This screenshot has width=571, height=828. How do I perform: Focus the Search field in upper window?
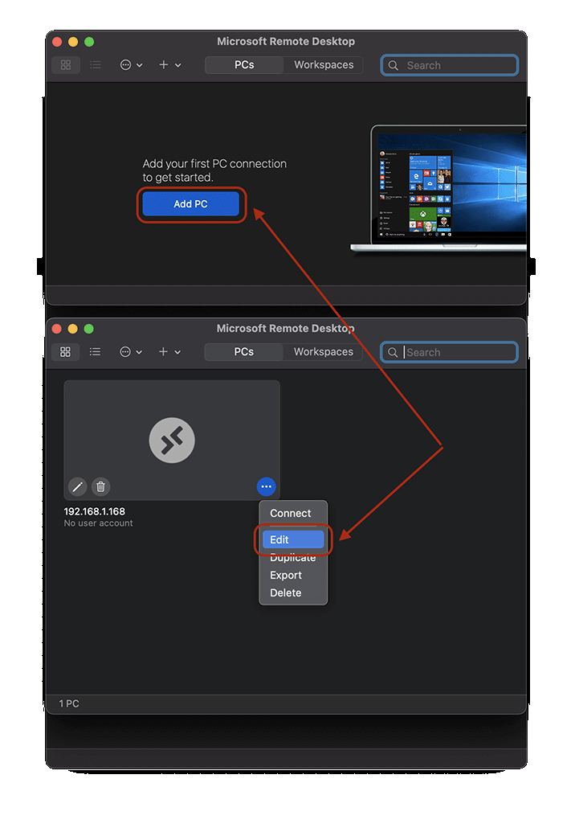click(450, 65)
